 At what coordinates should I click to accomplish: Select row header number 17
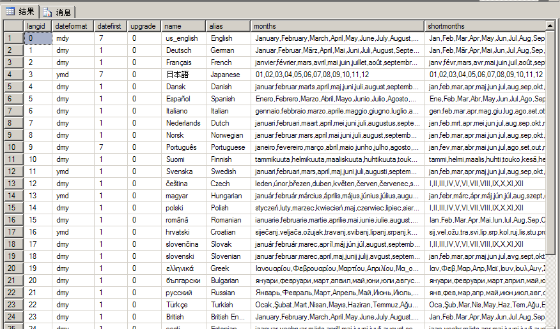[x=14, y=232]
